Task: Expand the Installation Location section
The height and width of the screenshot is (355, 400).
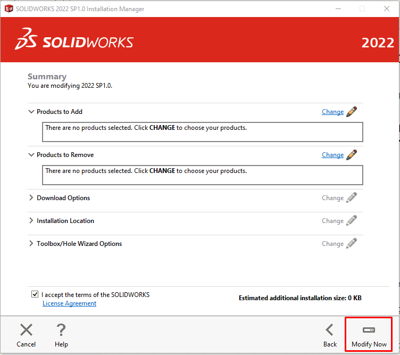Action: click(x=31, y=220)
